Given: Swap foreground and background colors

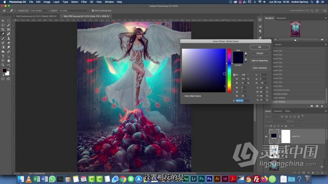Looking at the screenshot, I should click(x=9, y=69).
